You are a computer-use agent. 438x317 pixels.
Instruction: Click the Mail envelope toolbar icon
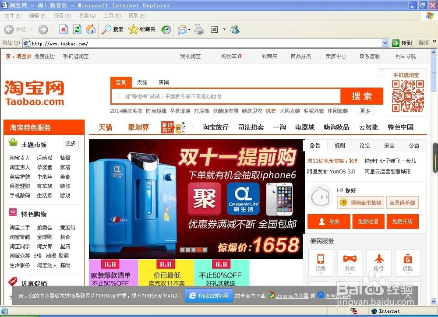coord(182,29)
